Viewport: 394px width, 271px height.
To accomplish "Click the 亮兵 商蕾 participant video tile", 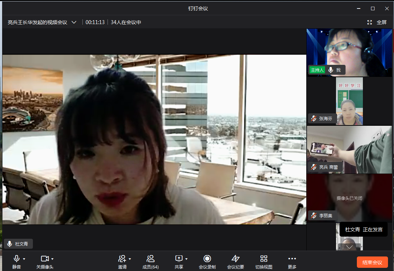I will (x=349, y=149).
